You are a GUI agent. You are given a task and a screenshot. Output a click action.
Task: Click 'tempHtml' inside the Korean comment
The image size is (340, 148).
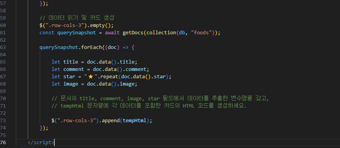coord(72,106)
